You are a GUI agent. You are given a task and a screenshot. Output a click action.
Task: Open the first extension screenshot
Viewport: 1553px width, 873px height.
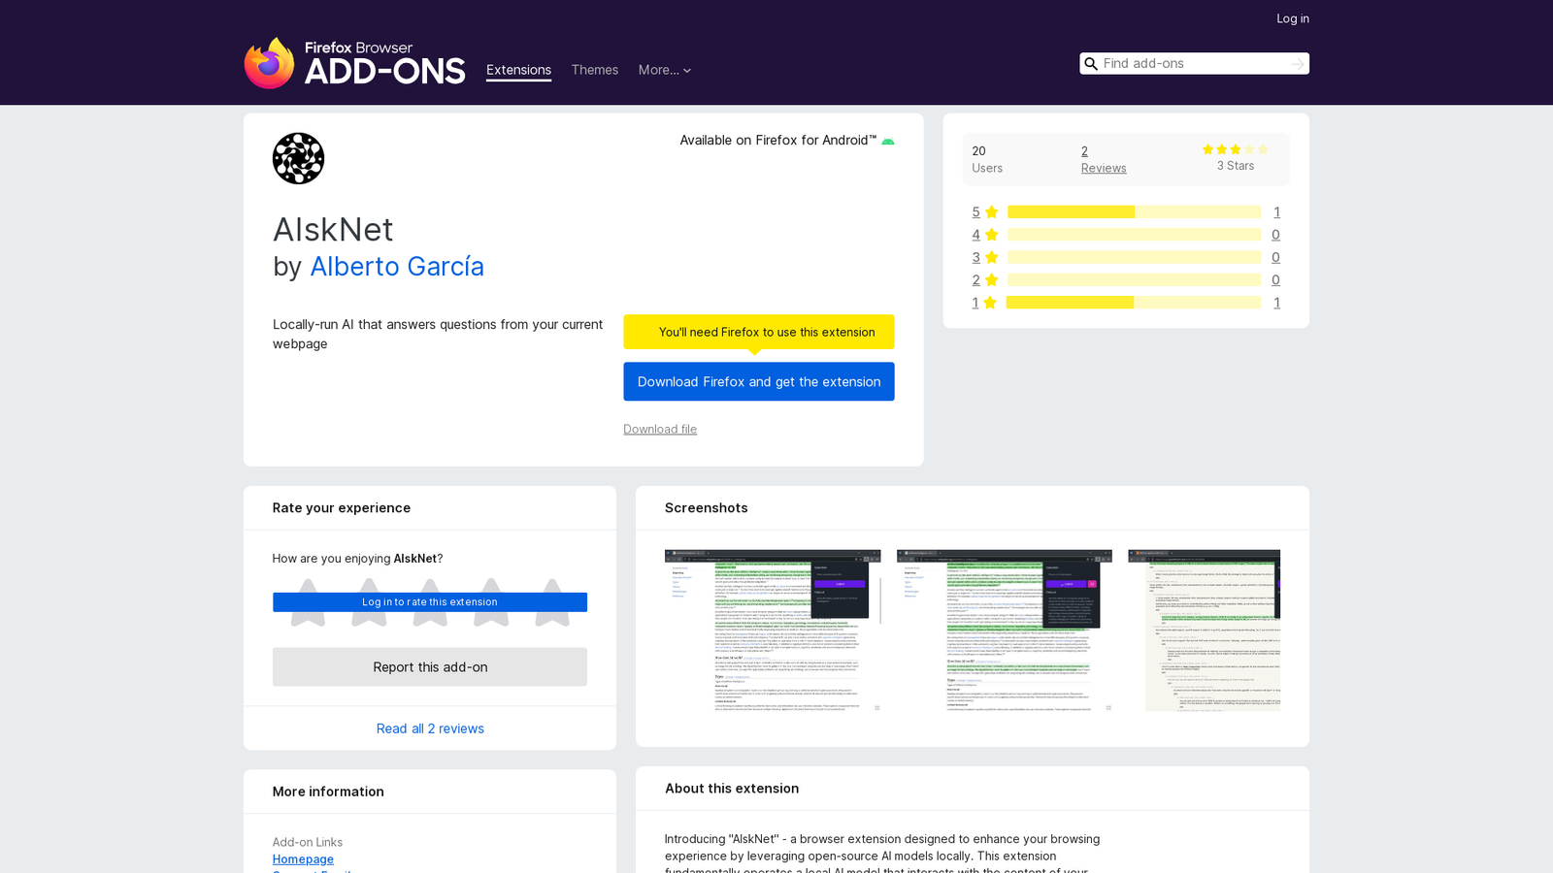[773, 630]
